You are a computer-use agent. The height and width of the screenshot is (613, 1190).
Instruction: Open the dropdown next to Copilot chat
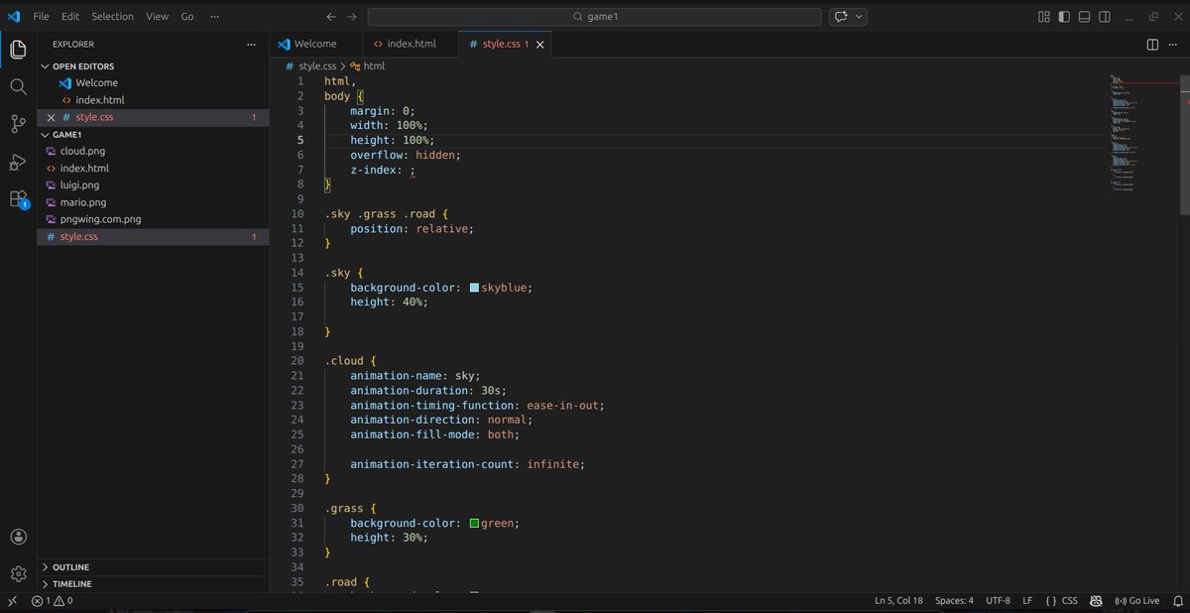coord(859,17)
